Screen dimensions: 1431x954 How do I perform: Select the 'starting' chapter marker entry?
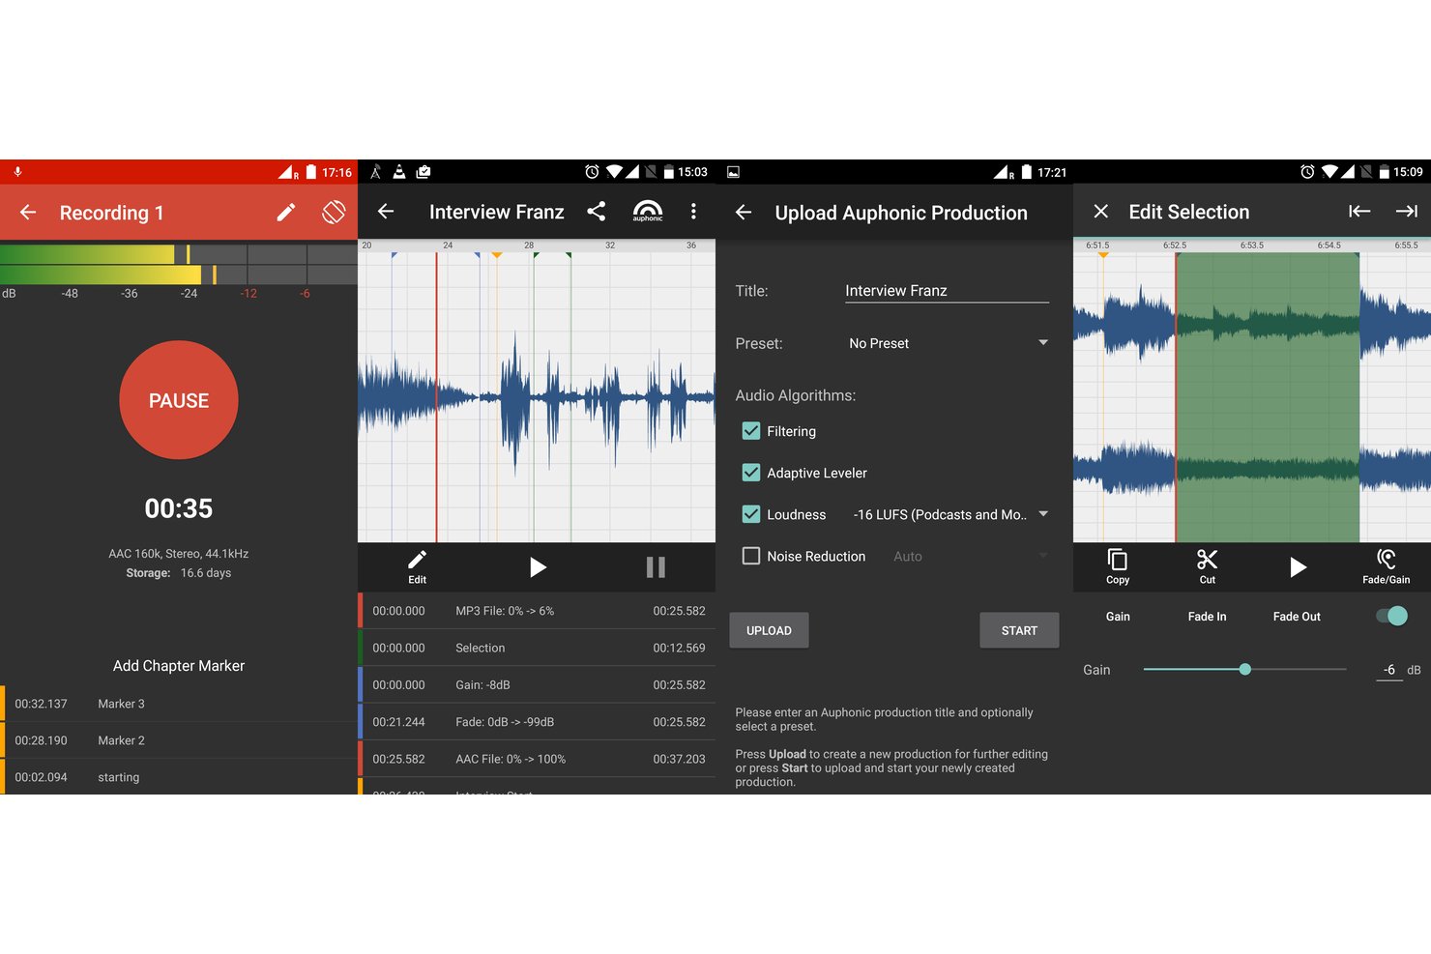(179, 777)
